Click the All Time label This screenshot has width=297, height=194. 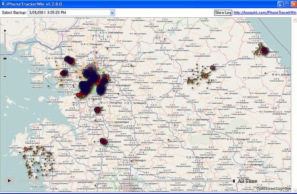coord(247,181)
